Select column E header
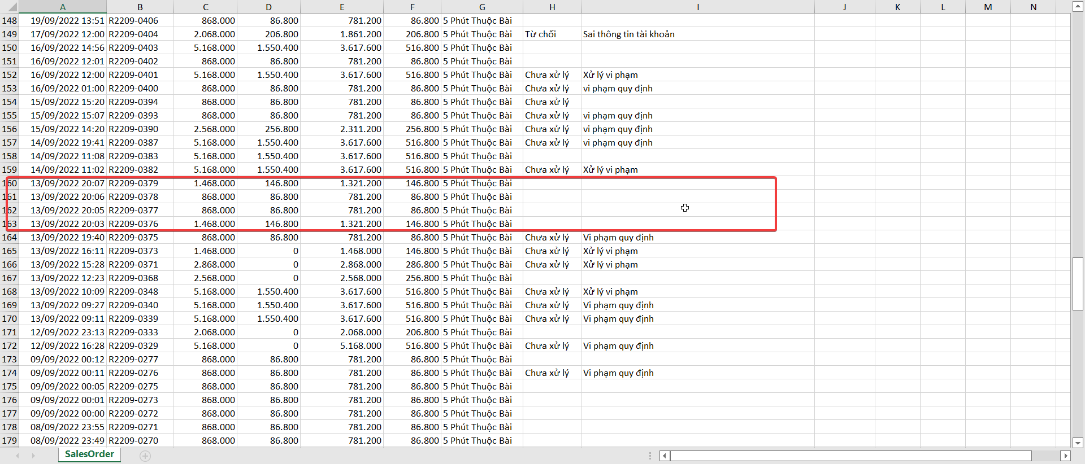 342,7
